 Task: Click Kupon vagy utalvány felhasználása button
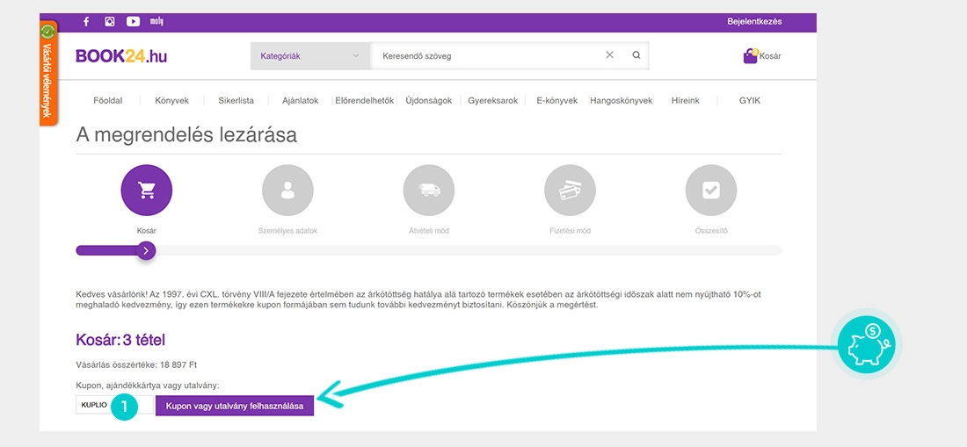tap(235, 406)
